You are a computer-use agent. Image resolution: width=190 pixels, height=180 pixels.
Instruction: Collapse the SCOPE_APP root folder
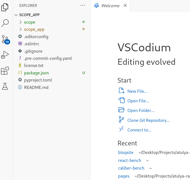pyautogui.click(x=16, y=15)
